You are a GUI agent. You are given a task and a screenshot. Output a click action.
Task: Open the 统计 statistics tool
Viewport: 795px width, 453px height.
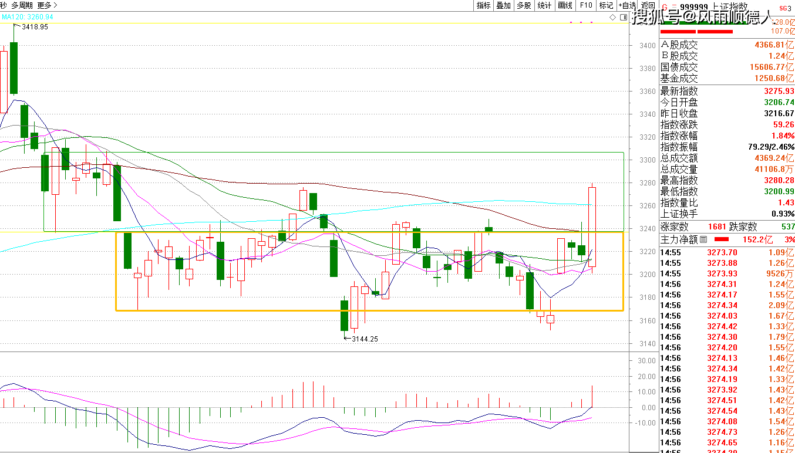click(x=544, y=5)
